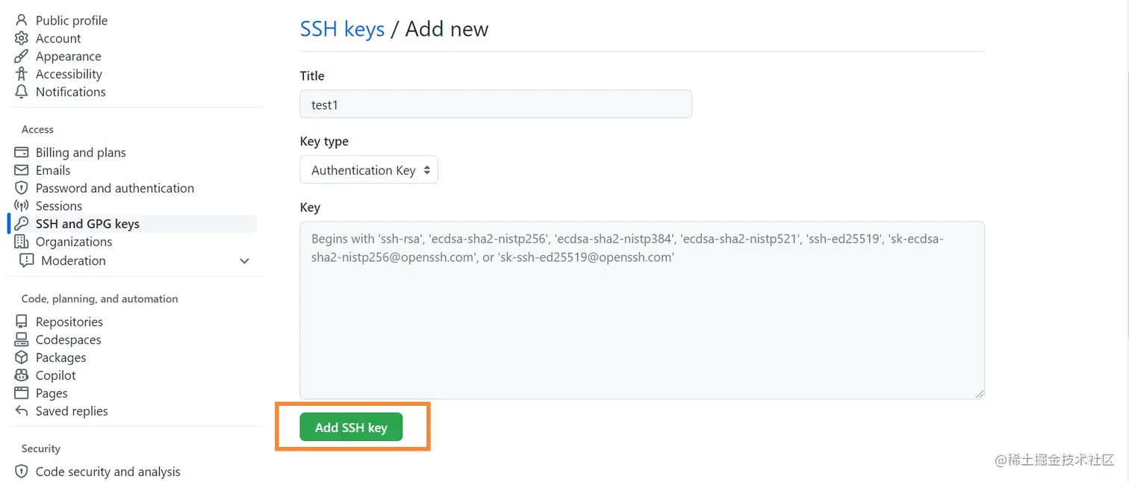Viewport: 1129px width, 482px height.
Task: Follow the SSH keys breadcrumb link
Action: [342, 29]
